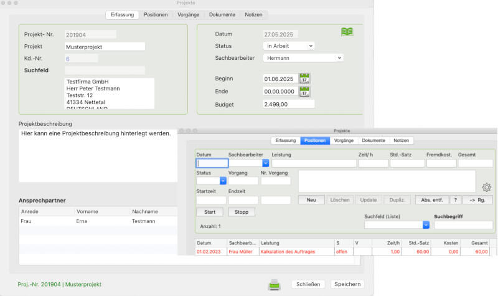This screenshot has height=296, width=498.
Task: Click into the Budget field showing 2.499,00
Action: point(288,104)
